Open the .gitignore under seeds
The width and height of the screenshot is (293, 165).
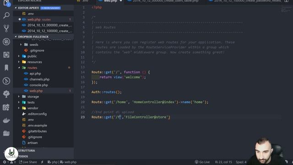[37, 50]
